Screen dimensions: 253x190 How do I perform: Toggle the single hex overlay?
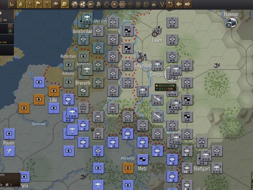(x=75, y=4)
